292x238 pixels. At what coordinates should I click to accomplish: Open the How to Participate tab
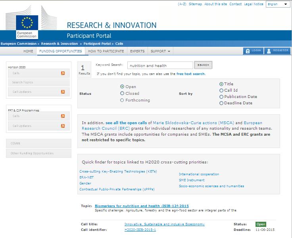coord(106,51)
